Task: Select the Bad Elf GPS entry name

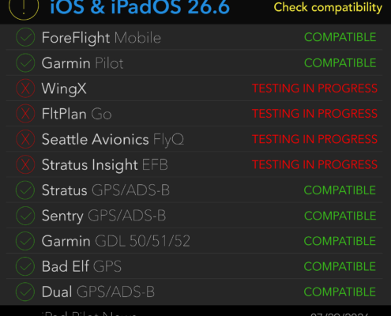Action: pos(81,266)
